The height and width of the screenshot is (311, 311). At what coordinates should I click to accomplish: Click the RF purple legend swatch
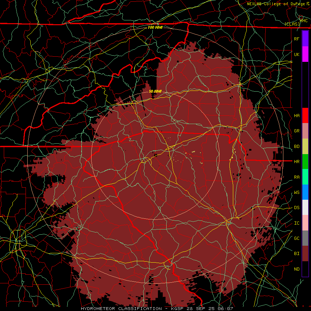click(x=305, y=39)
